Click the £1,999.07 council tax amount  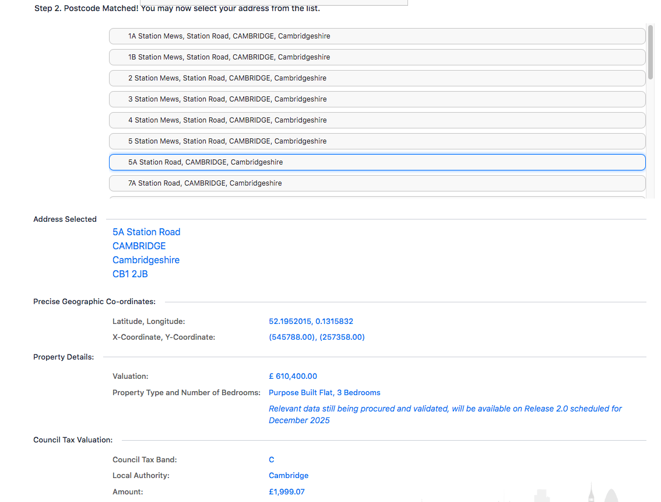[286, 492]
